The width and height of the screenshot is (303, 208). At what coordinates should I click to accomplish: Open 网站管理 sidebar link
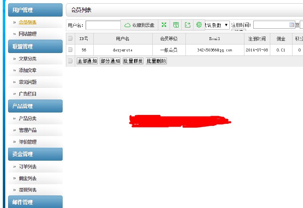pos(27,34)
